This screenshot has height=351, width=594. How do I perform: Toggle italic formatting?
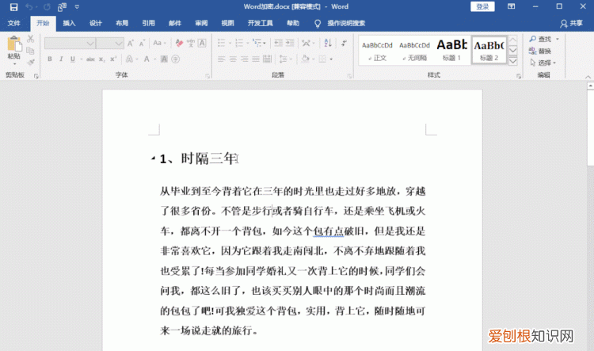point(61,59)
